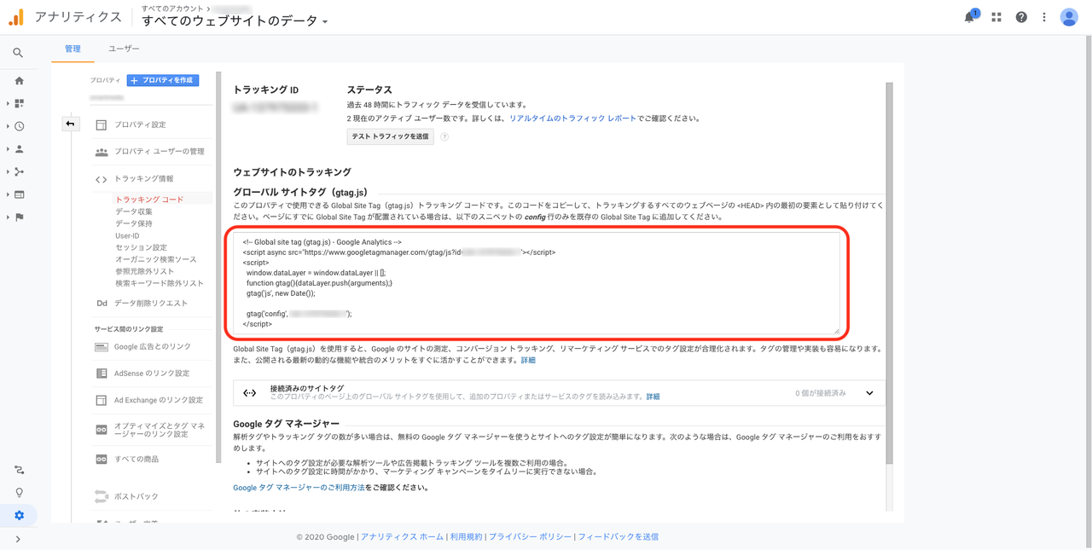Open Help question-mark icon in top bar
Viewport: 1092px width, 550px height.
coord(1021,17)
